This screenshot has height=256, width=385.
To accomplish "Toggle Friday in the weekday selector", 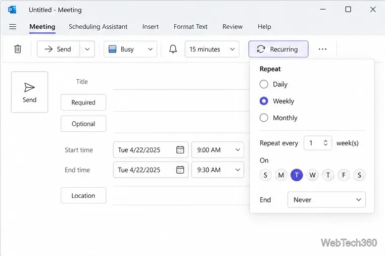I will (x=344, y=175).
